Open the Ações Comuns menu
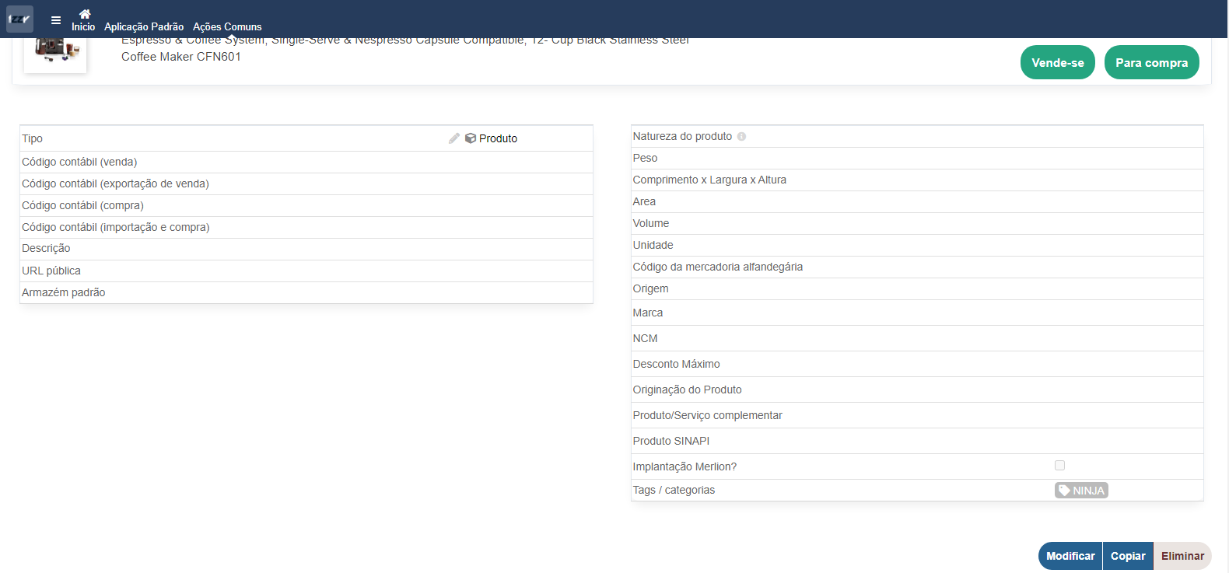The width and height of the screenshot is (1229, 573). [x=227, y=26]
